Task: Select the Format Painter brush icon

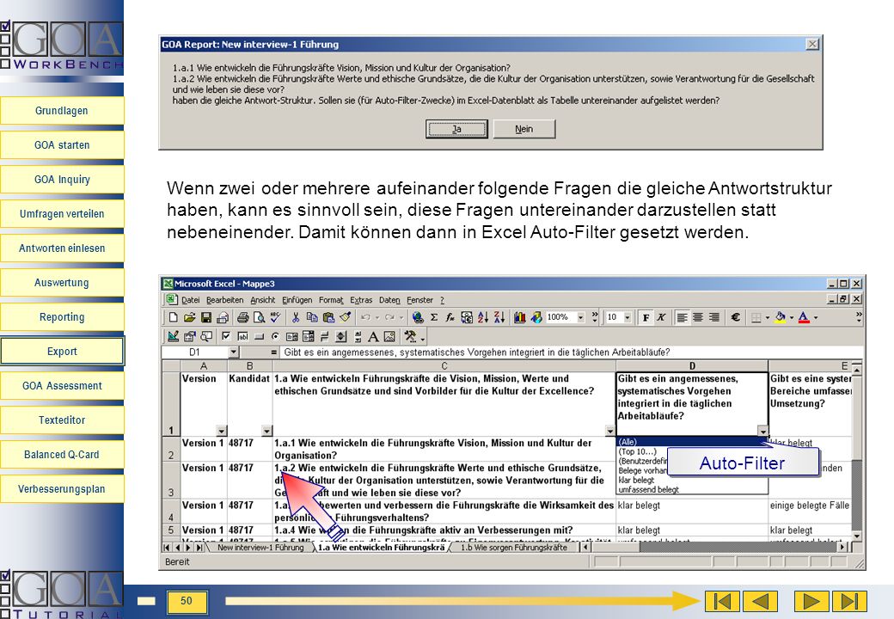Action: pos(345,317)
